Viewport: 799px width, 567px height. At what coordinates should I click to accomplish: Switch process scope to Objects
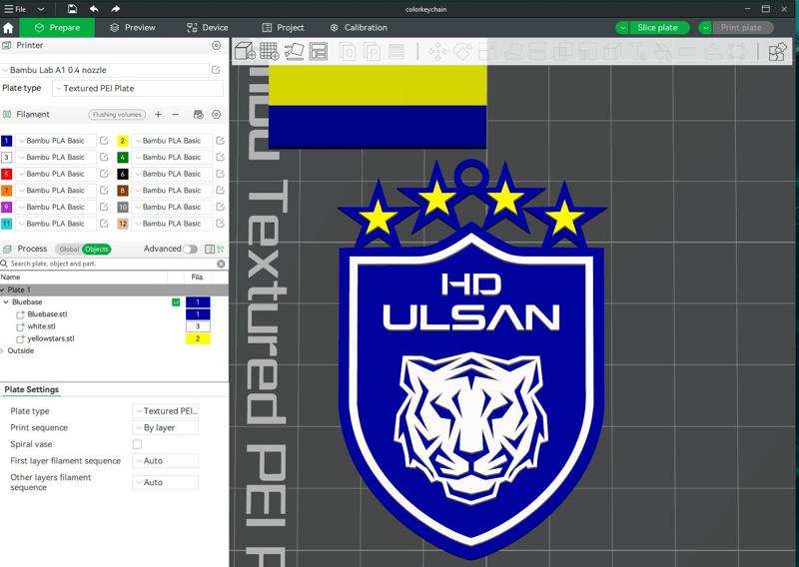pos(96,250)
